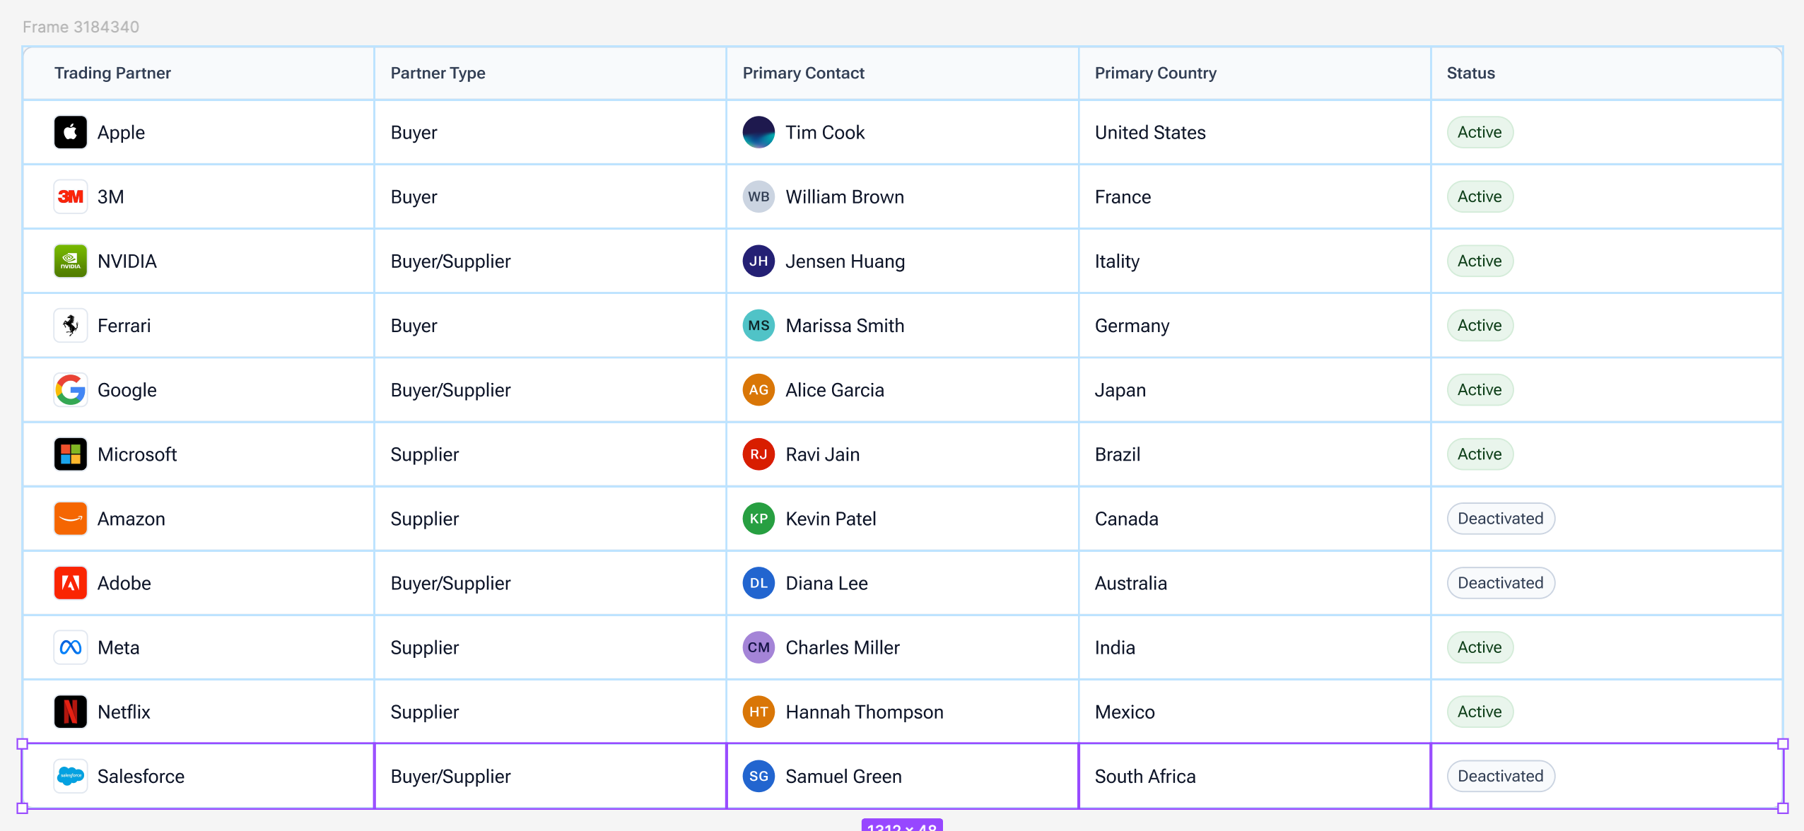This screenshot has height=831, width=1804.
Task: Click the Salesforce cloud logo icon
Action: pos(71,776)
